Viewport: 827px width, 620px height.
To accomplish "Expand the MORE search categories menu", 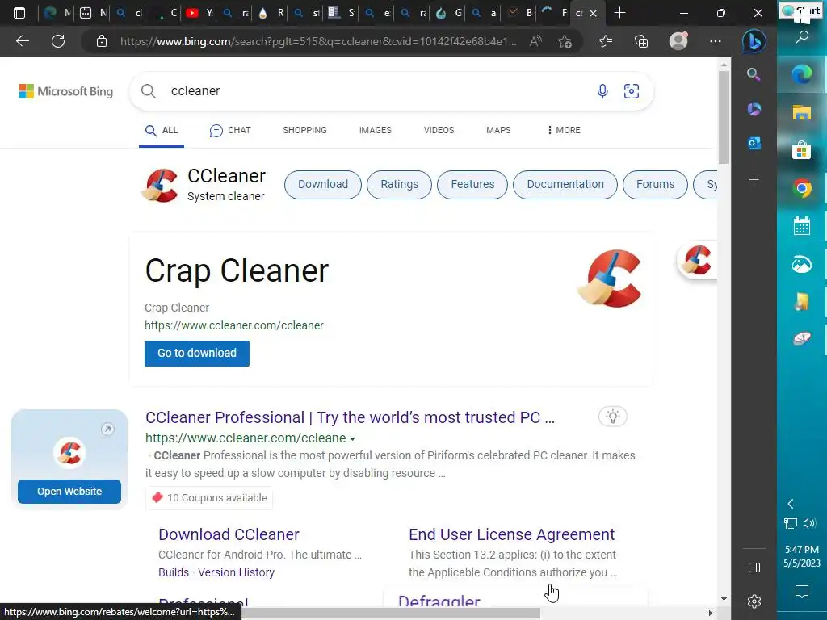I will 564,130.
